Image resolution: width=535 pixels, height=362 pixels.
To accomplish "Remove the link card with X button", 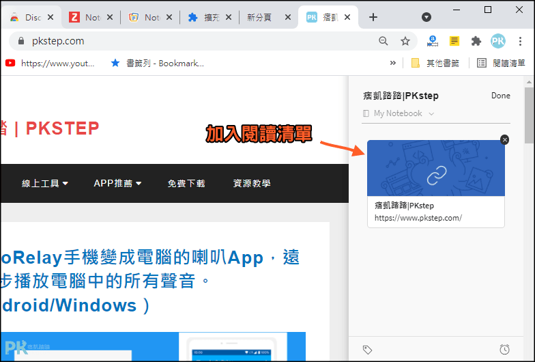I will tap(505, 139).
